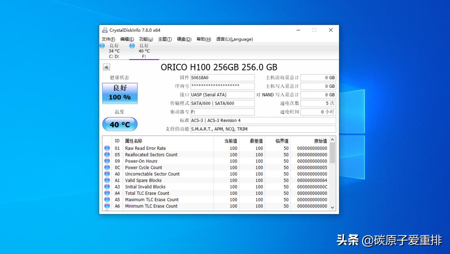Click the CrystalDiskInfo title bar program icon
The width and height of the screenshot is (450, 254).
[x=105, y=30]
